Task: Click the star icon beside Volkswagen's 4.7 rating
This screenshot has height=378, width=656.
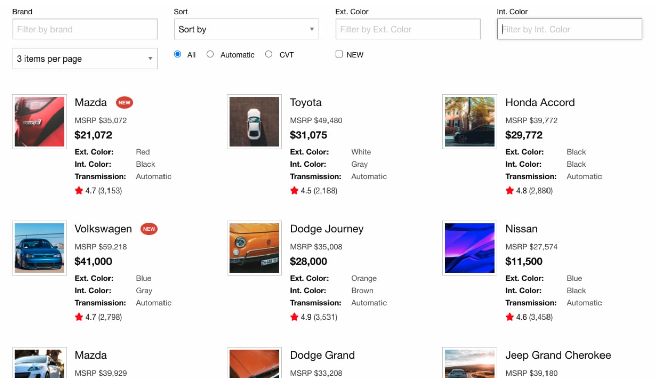Action: (x=79, y=317)
